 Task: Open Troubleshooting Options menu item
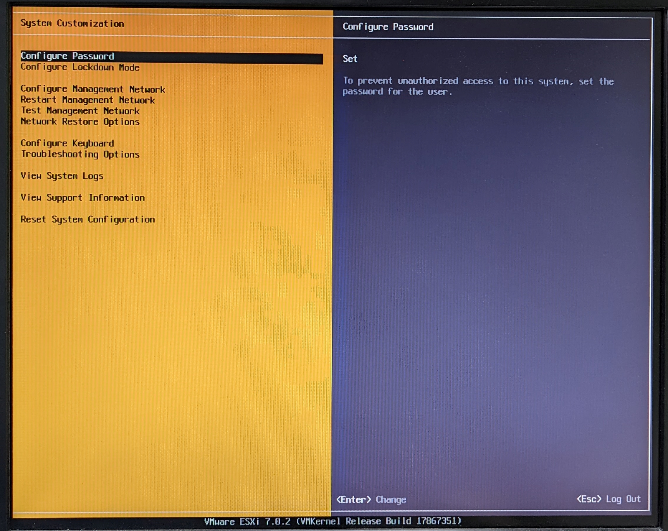80,154
